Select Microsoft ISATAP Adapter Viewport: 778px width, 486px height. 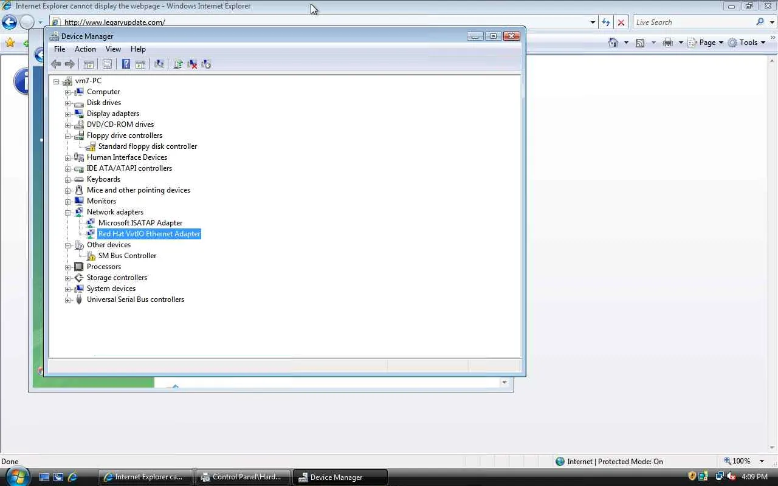tap(140, 223)
